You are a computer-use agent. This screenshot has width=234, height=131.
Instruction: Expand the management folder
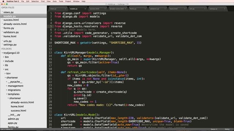coord(7,86)
